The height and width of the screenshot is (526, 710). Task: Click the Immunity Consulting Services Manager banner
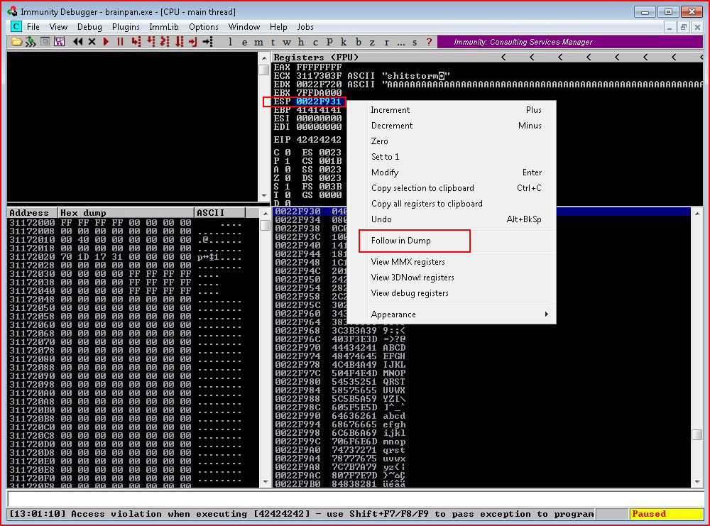coord(570,42)
